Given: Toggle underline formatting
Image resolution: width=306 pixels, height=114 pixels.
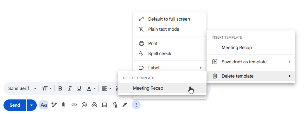Looking at the screenshot, I should 79,88.
